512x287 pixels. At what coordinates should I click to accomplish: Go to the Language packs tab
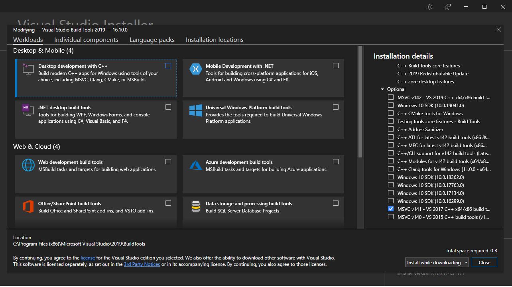(x=152, y=39)
